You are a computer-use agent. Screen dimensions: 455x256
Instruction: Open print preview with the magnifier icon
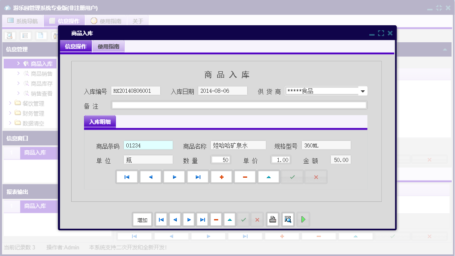click(288, 220)
